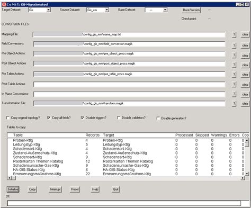This screenshot has height=208, width=251.
Task: Browse for In-Place Conversions with ? button
Action: click(234, 94)
